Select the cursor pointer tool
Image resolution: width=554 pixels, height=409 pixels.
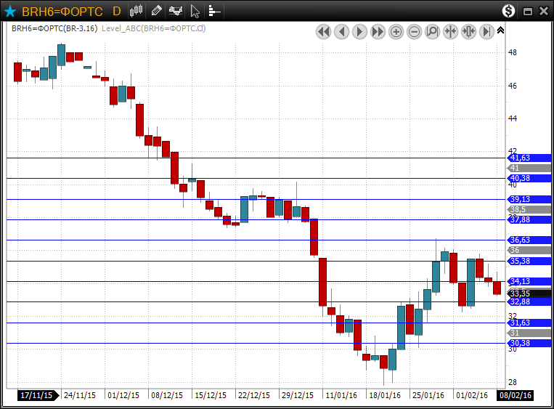click(x=195, y=11)
